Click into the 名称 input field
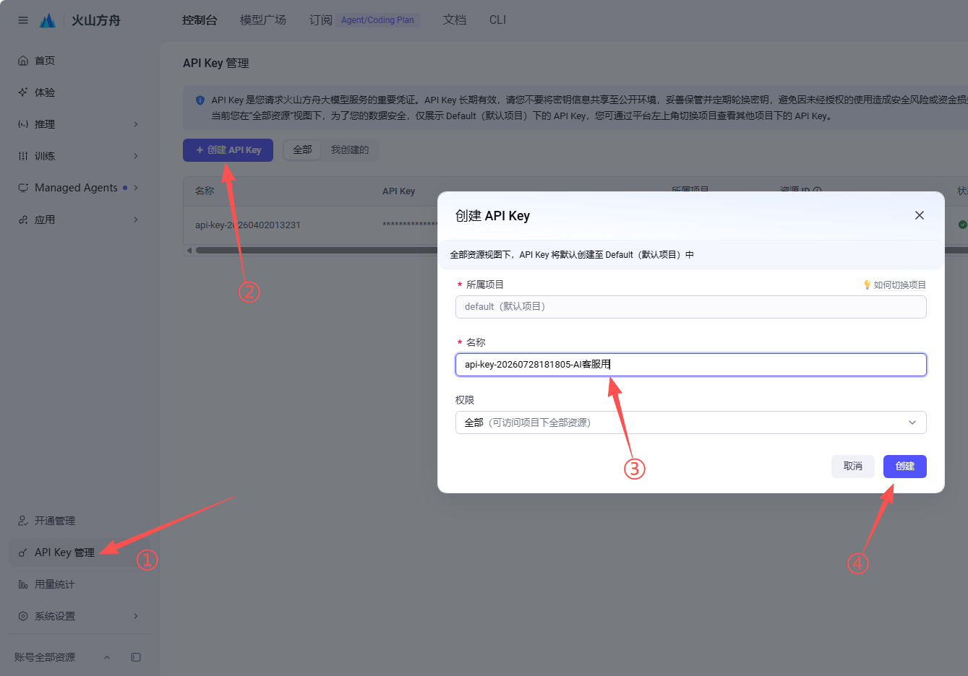Image resolution: width=968 pixels, height=676 pixels. click(690, 365)
